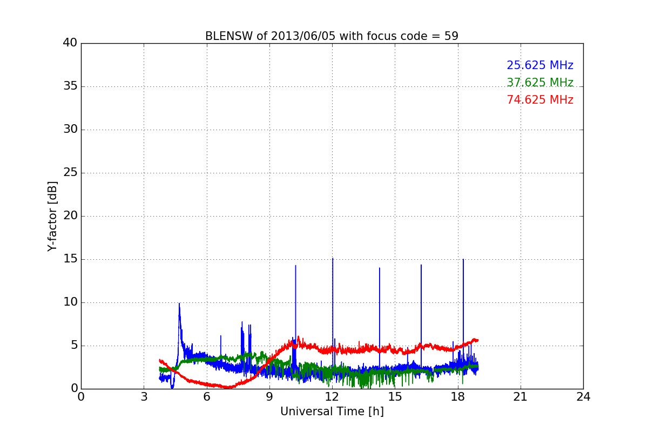Image resolution: width=648 pixels, height=432 pixels.
Task: Click the y-axis tick label 35
Action: point(70,86)
